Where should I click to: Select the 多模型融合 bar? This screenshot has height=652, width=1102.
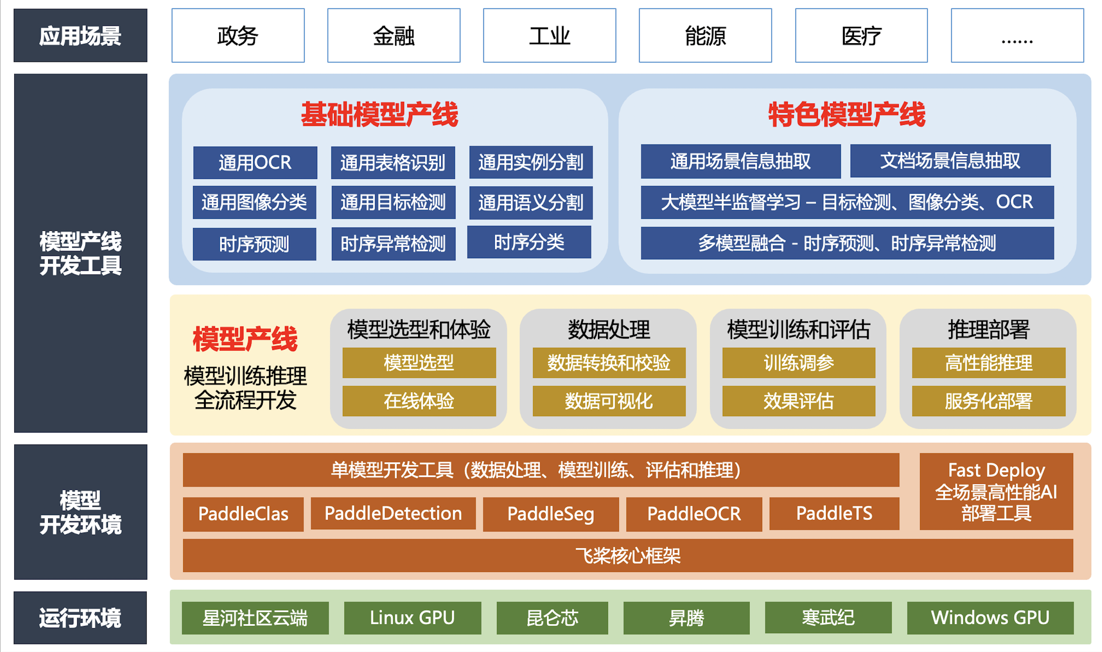[847, 243]
